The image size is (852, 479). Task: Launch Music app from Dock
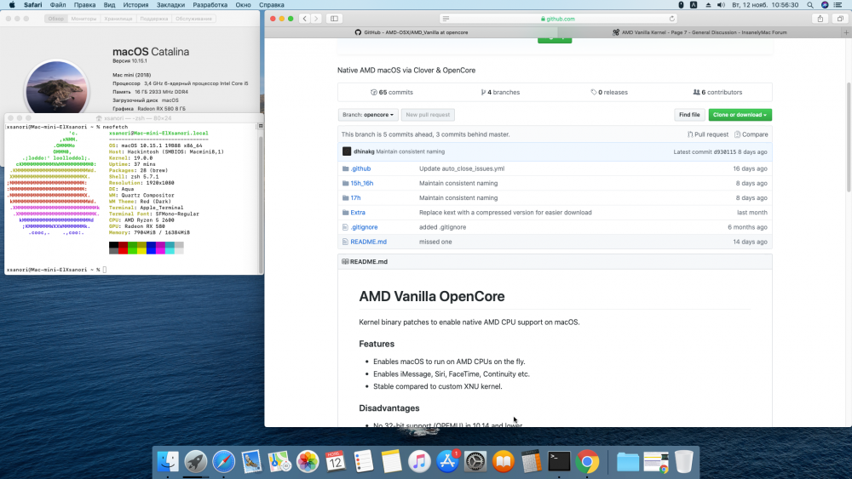[x=419, y=462]
